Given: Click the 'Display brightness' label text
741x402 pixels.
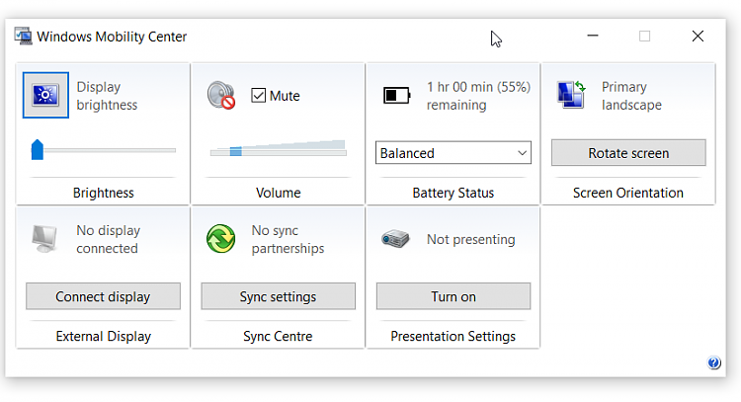Looking at the screenshot, I should point(107,96).
